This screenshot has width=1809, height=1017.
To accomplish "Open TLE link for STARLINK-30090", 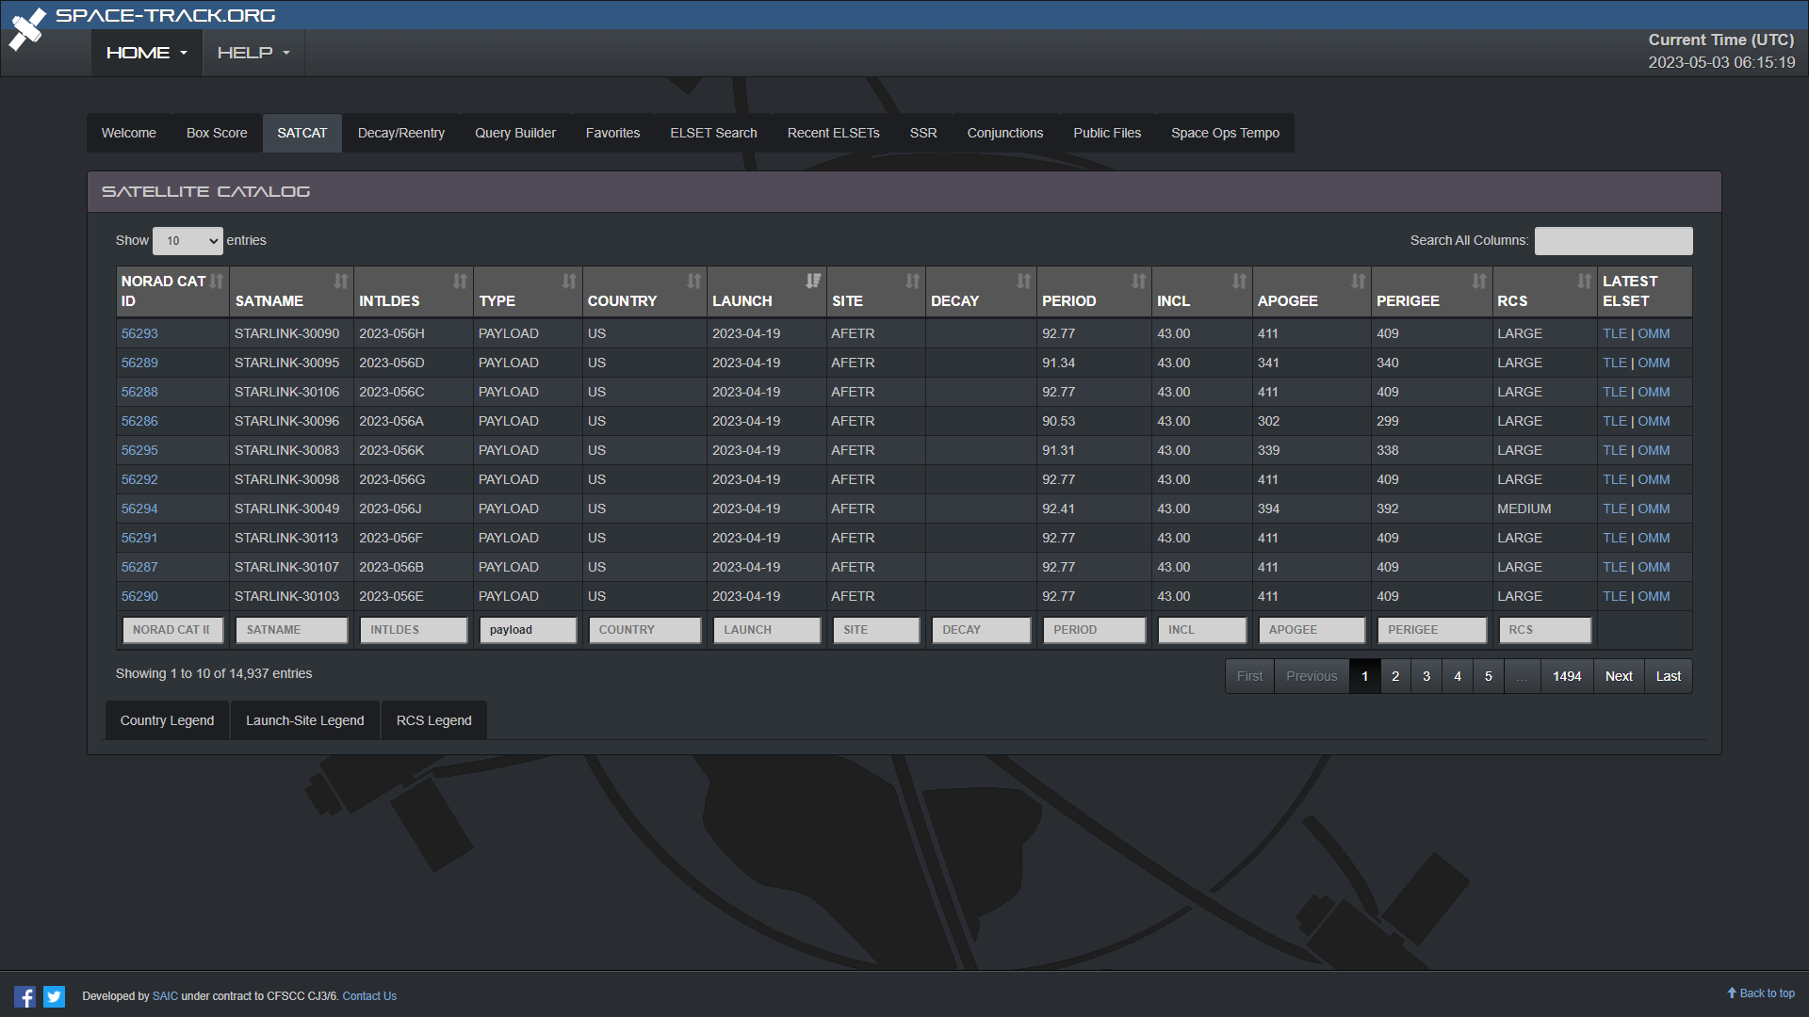I will pyautogui.click(x=1615, y=333).
